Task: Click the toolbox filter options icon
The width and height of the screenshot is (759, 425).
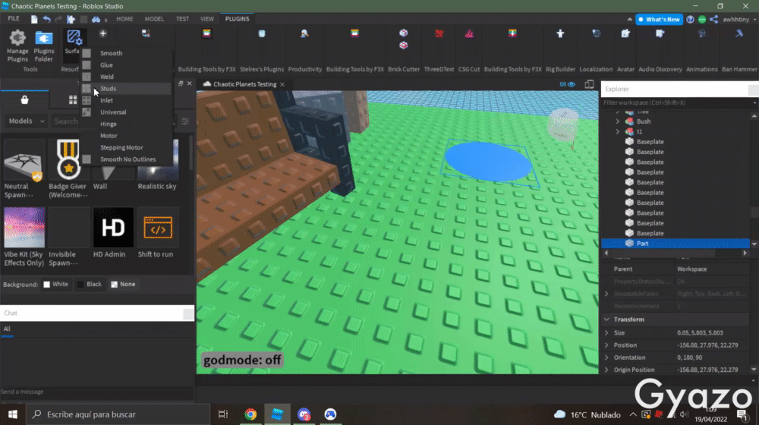Action: [185, 121]
